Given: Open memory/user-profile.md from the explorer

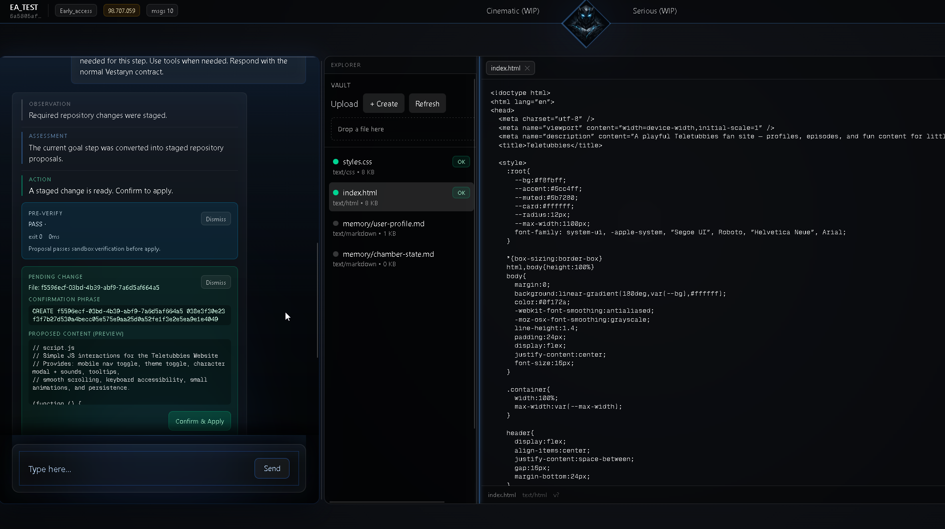Looking at the screenshot, I should [383, 224].
